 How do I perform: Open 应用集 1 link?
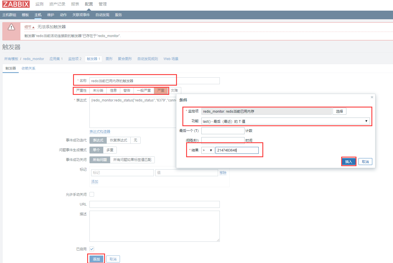(x=56, y=59)
